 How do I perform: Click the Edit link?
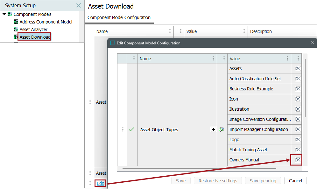pos(101,183)
